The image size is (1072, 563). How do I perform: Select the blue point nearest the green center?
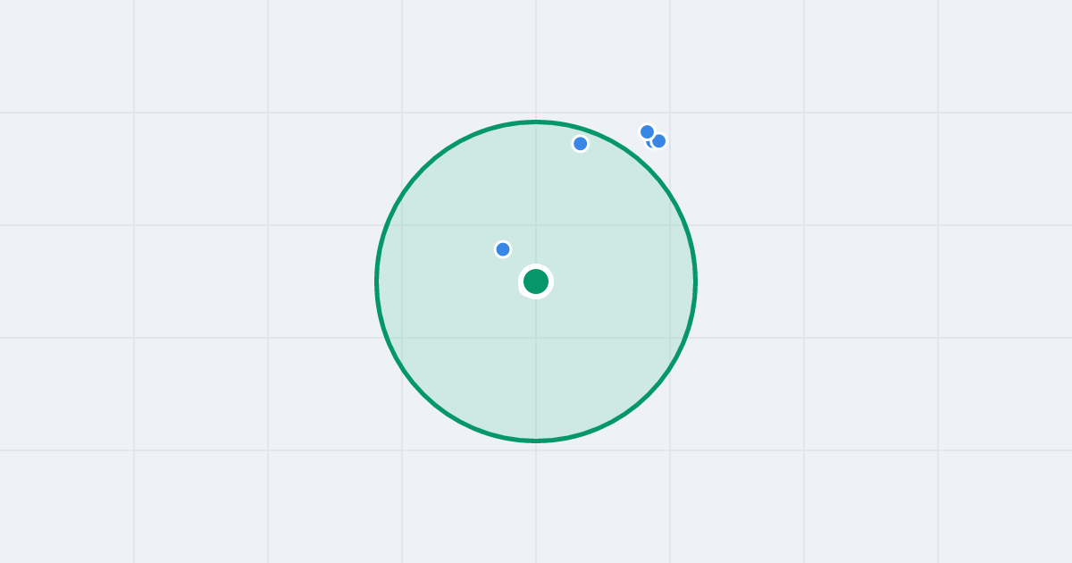click(503, 249)
